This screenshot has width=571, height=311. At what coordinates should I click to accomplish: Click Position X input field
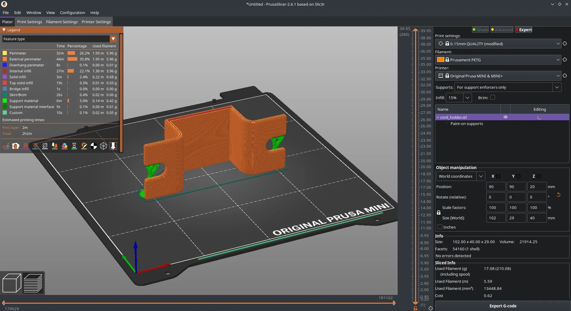(496, 187)
